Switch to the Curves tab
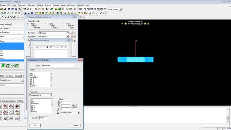The width and height of the screenshot is (231, 130). click(18, 76)
